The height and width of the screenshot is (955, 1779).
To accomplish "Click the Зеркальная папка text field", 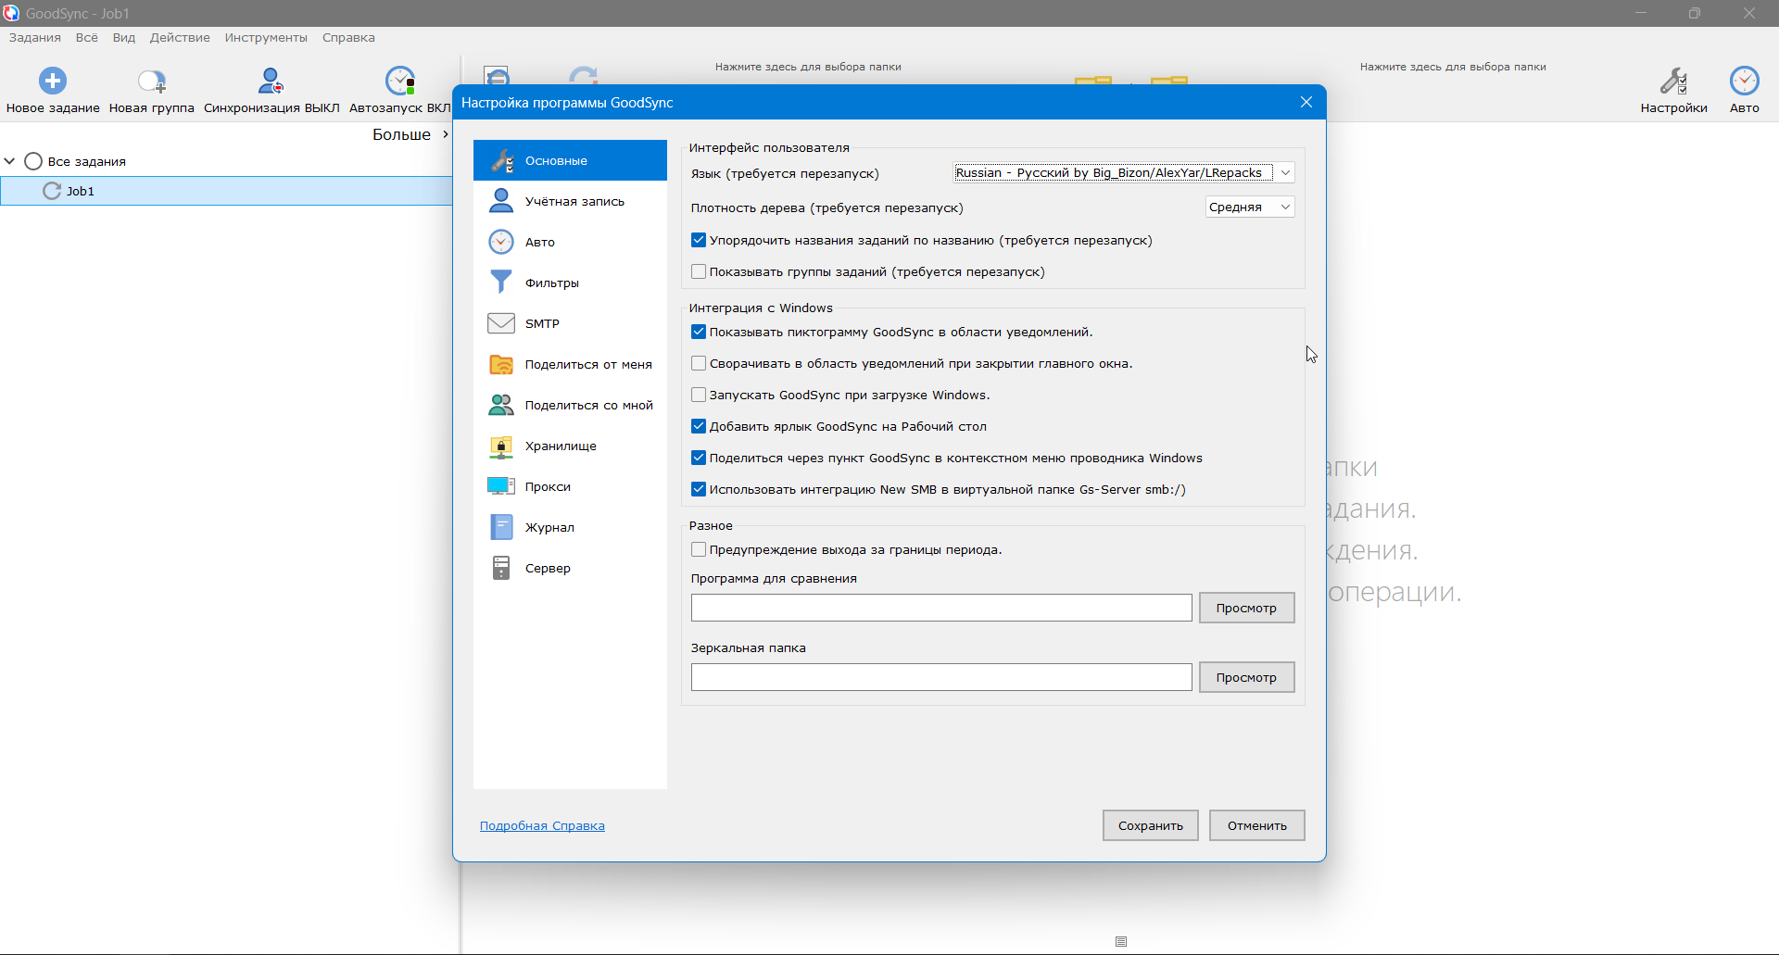I will coord(941,677).
